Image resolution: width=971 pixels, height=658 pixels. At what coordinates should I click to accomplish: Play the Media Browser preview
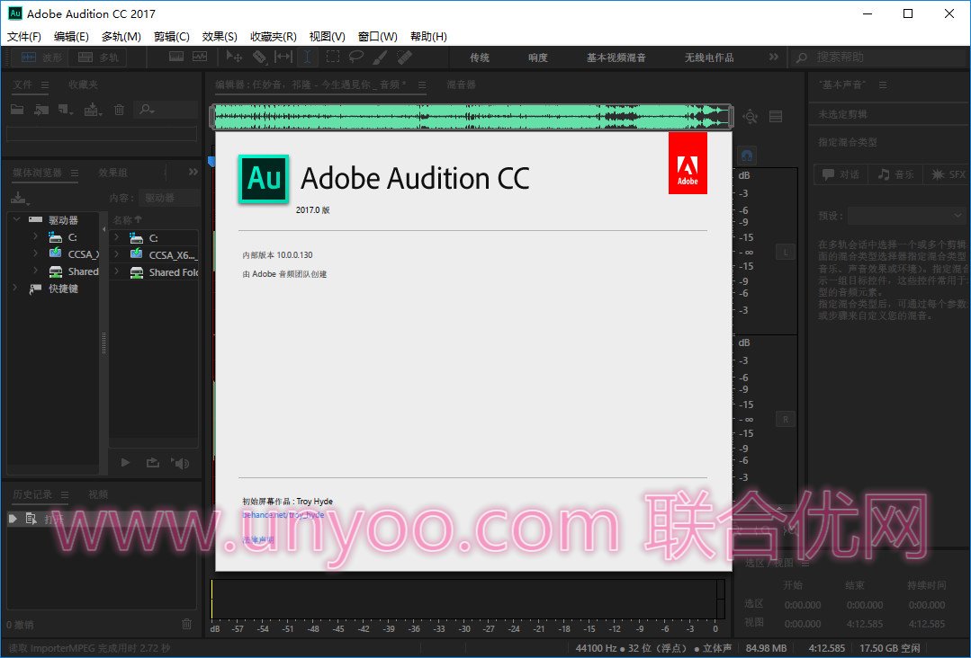126,463
